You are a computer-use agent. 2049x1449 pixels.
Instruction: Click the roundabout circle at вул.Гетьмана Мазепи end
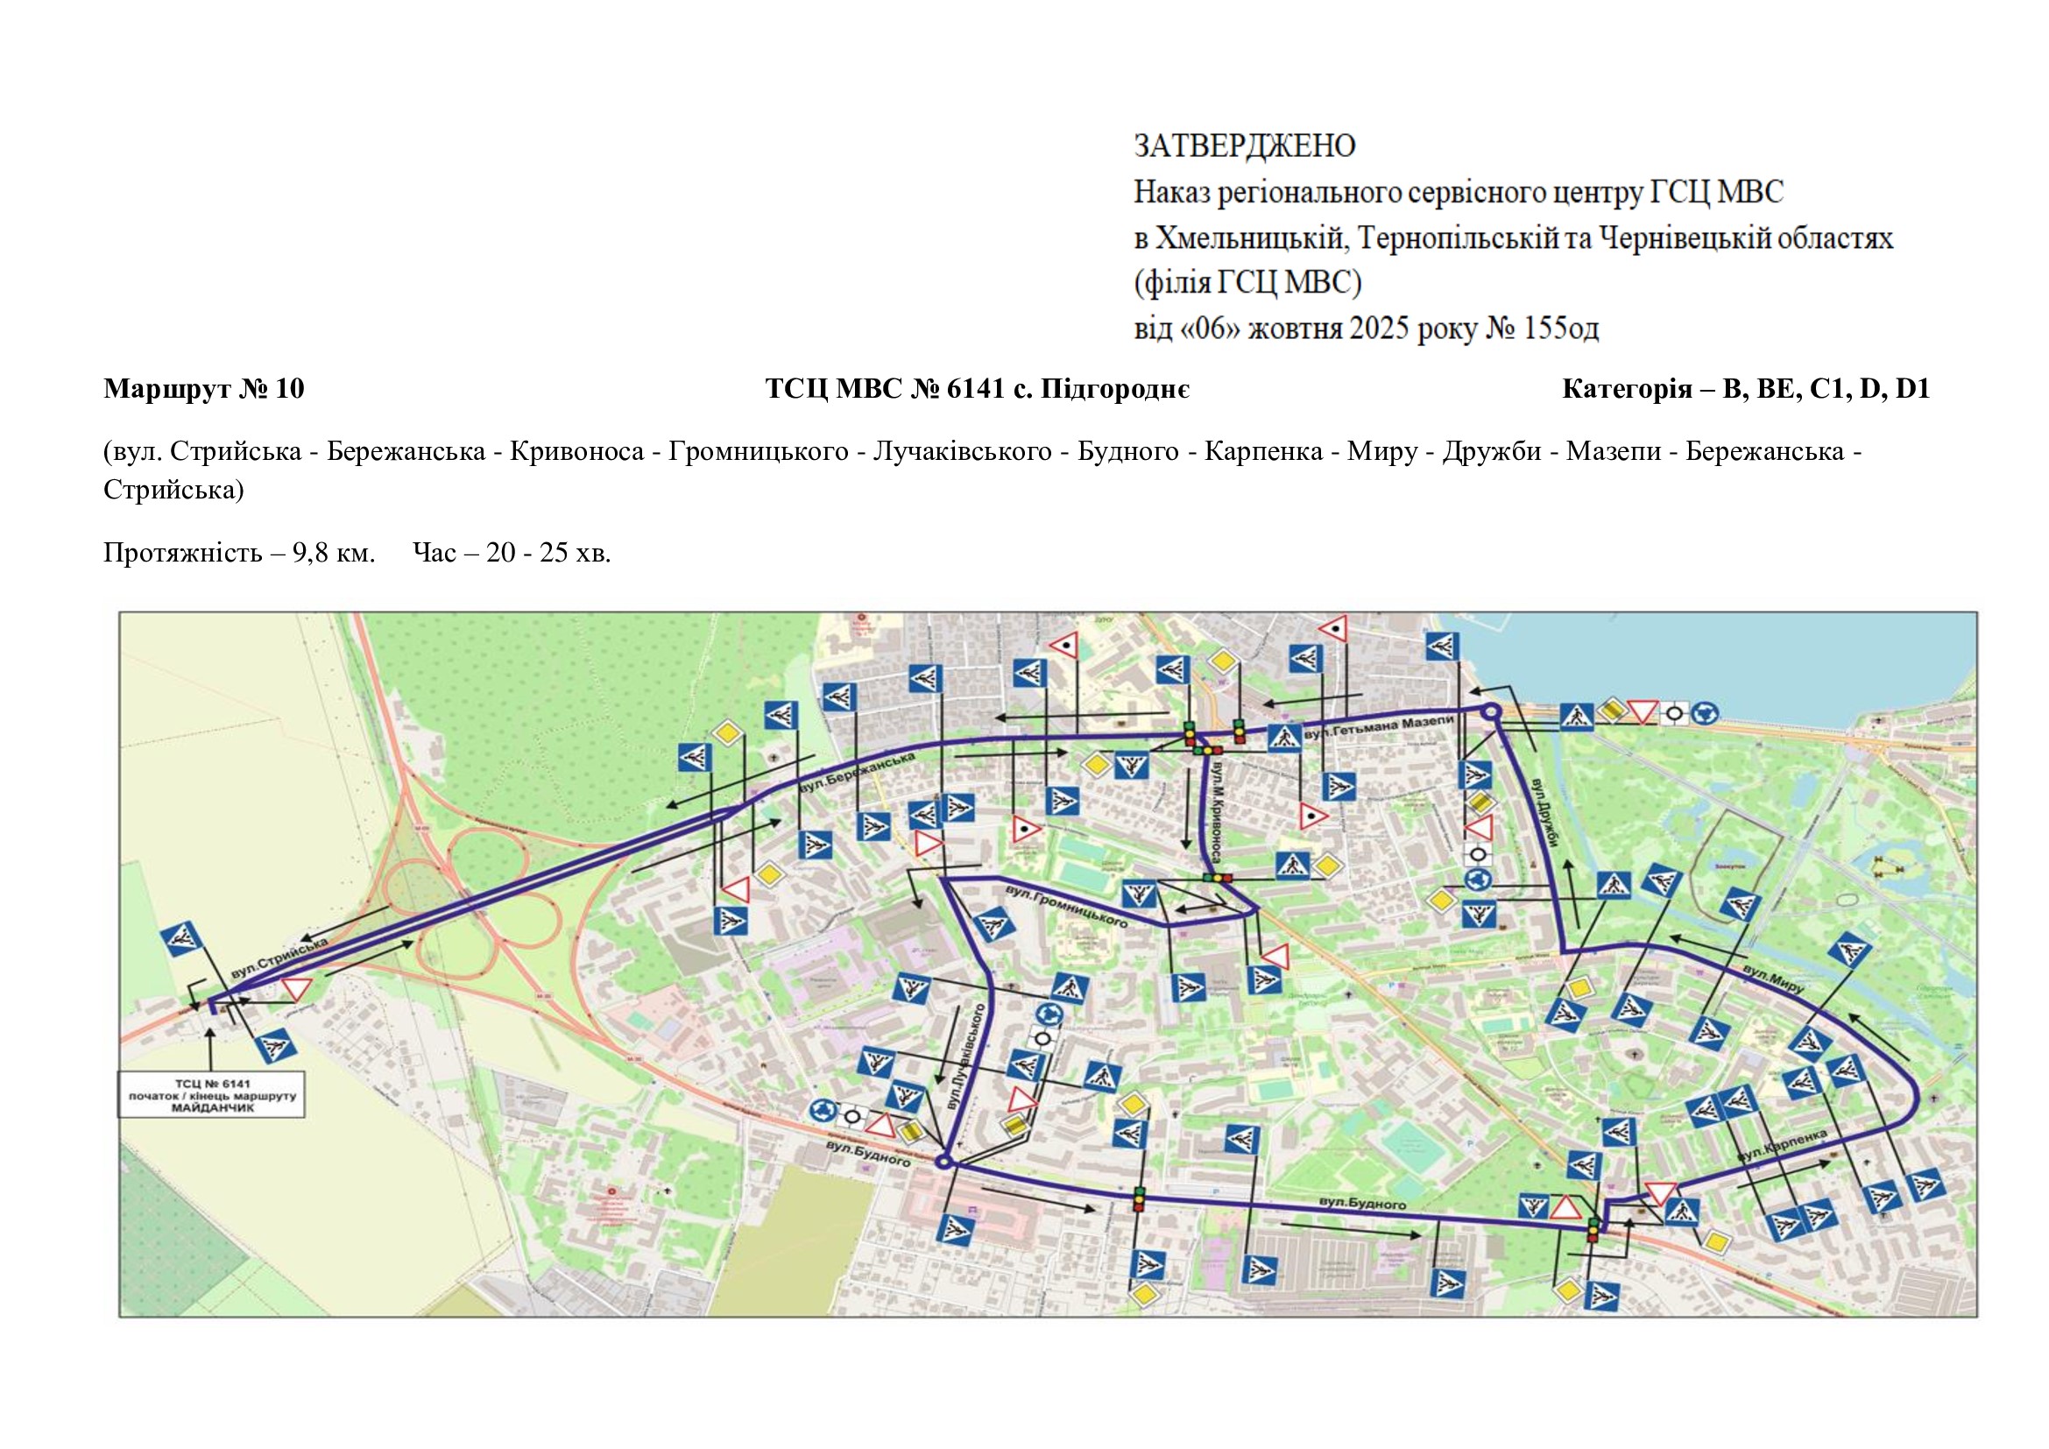coord(1490,711)
